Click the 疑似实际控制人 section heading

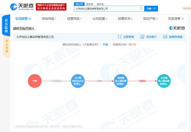pos(24,29)
